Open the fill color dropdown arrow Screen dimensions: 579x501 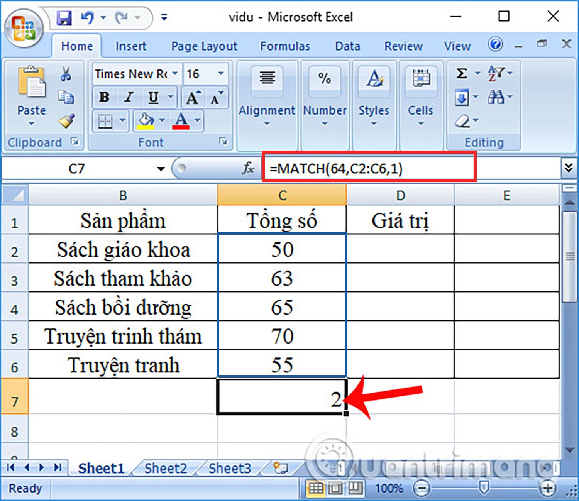click(162, 121)
